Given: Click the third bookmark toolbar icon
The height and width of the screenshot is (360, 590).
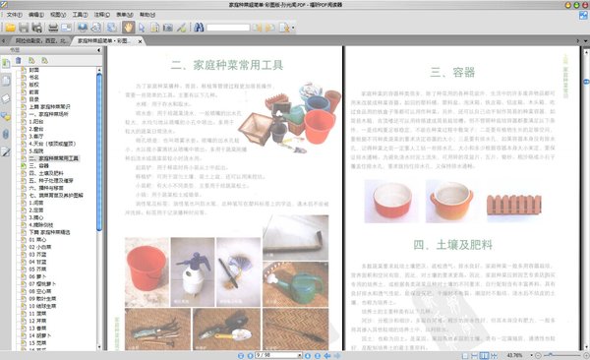Looking at the screenshot, I should point(45,61).
